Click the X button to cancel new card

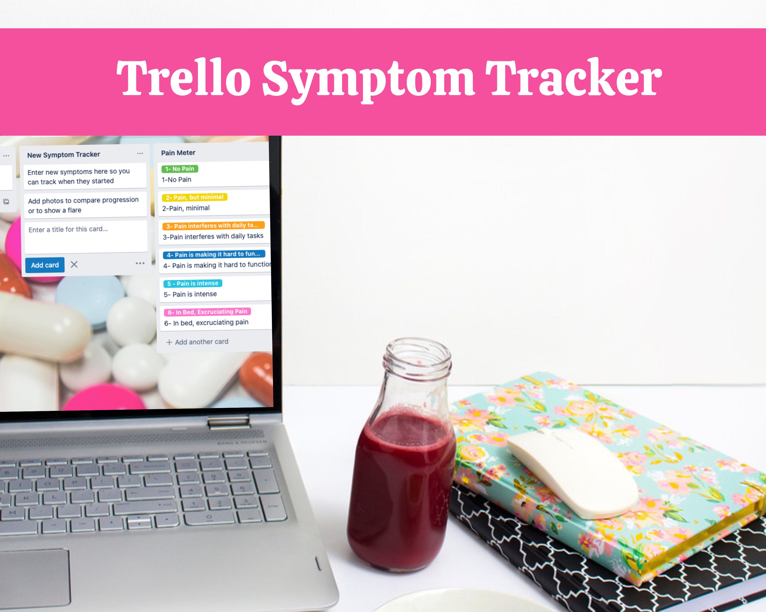pos(74,265)
